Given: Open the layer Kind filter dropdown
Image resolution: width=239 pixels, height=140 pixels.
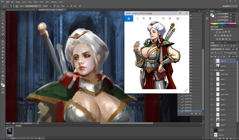Looking at the screenshot, I should click(x=215, y=46).
